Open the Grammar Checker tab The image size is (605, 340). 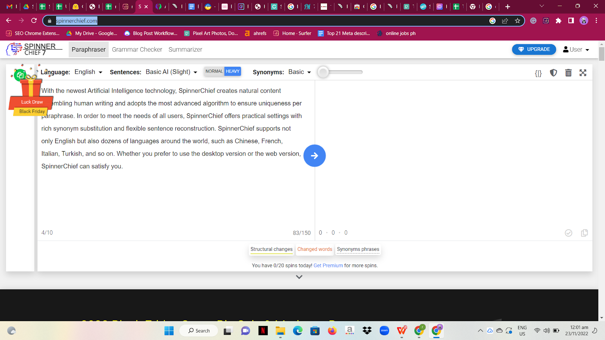(137, 49)
